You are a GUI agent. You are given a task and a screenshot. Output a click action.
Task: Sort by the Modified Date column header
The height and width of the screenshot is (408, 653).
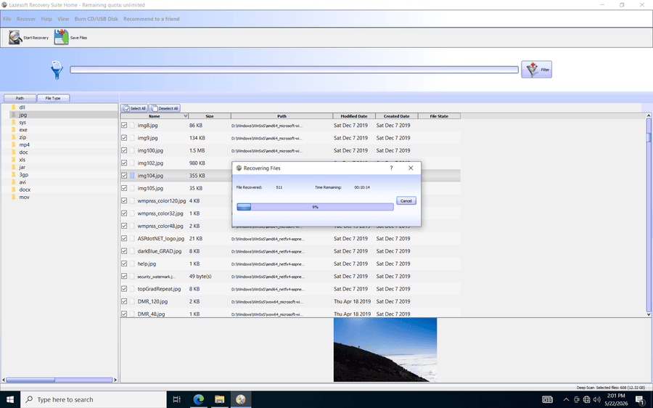(354, 116)
